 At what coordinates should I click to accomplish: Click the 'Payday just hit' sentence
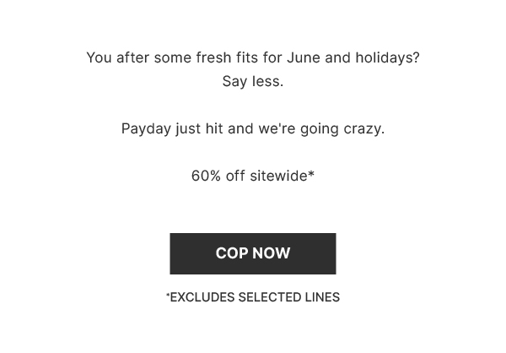(x=253, y=129)
